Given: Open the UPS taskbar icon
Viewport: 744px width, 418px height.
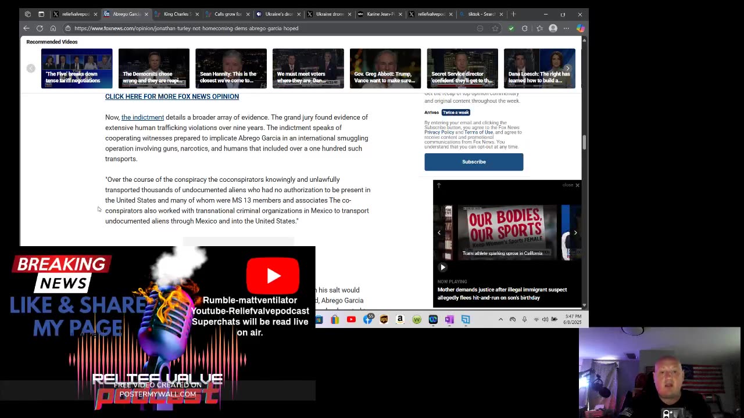Looking at the screenshot, I should tap(384, 319).
